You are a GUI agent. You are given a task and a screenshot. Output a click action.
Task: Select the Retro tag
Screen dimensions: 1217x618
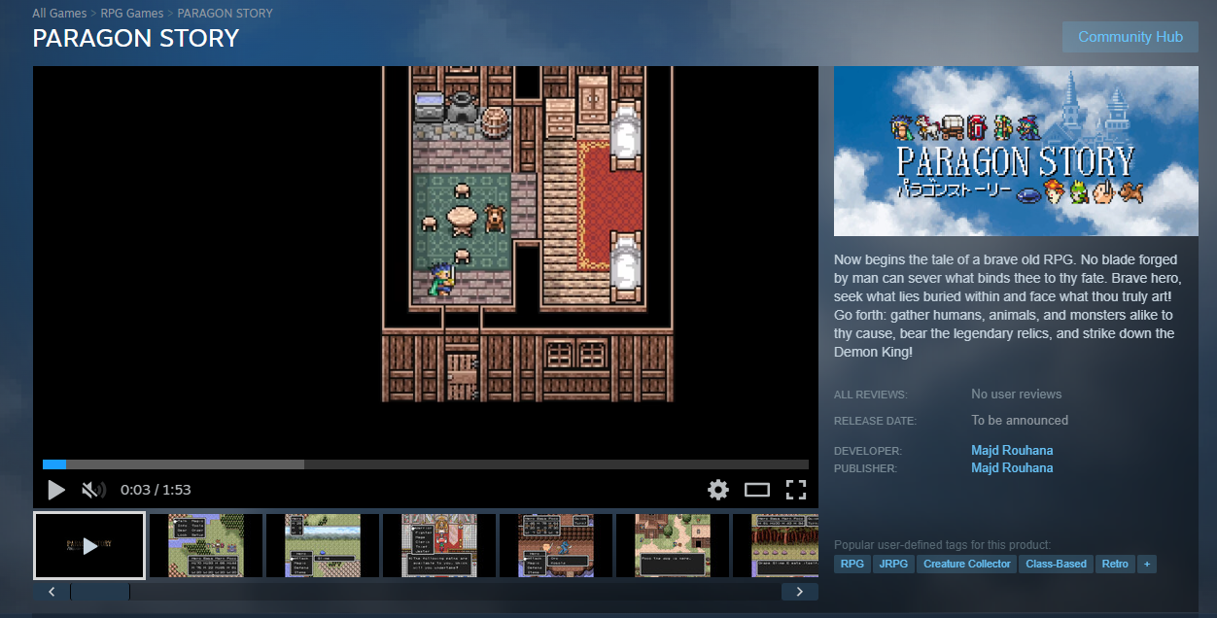tap(1115, 564)
